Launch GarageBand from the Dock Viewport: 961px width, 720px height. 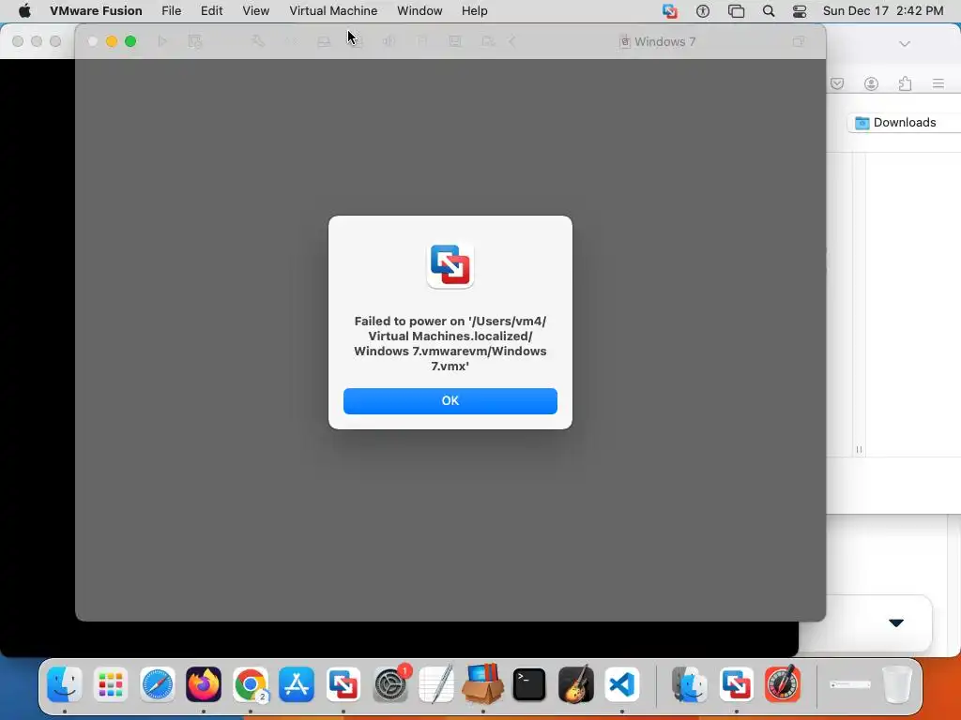pos(575,683)
